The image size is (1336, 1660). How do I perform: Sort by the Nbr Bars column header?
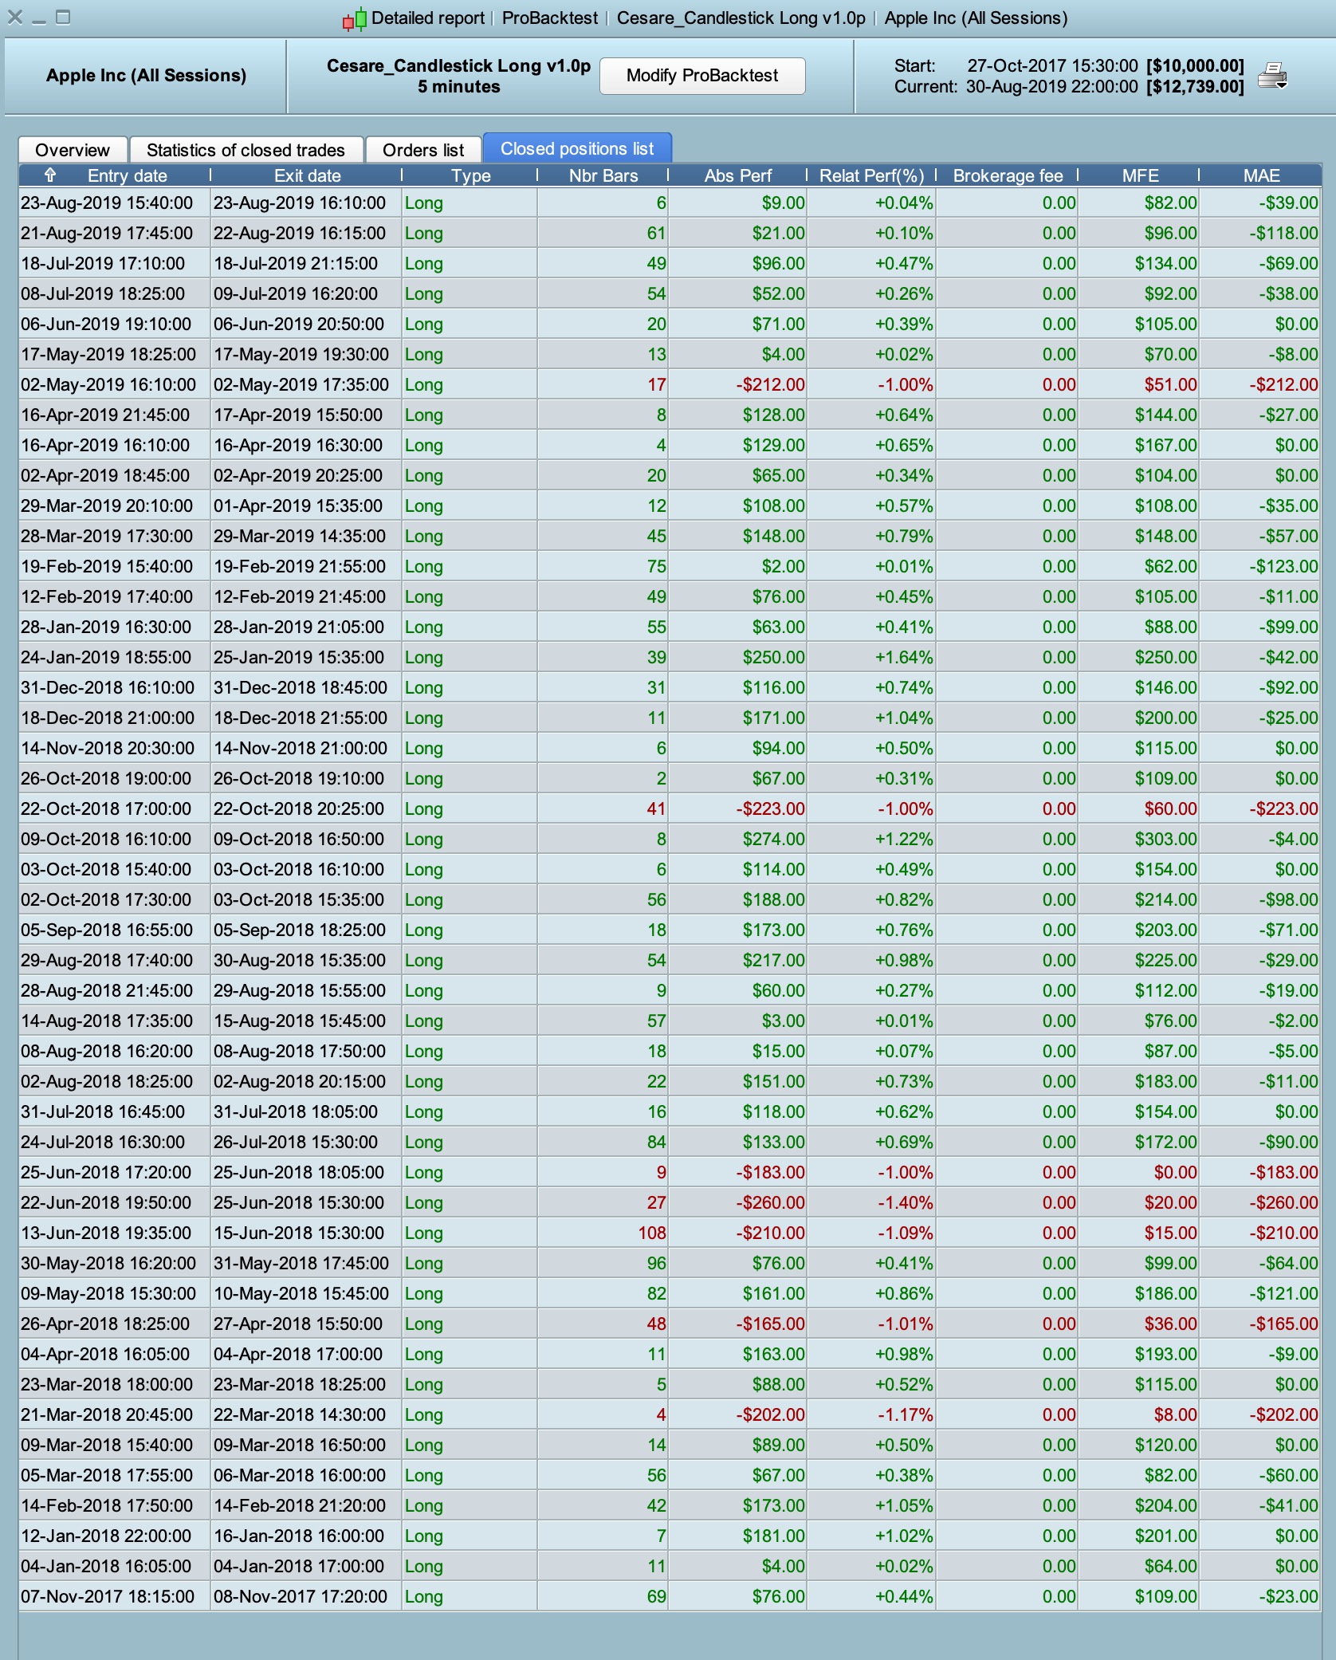click(603, 175)
